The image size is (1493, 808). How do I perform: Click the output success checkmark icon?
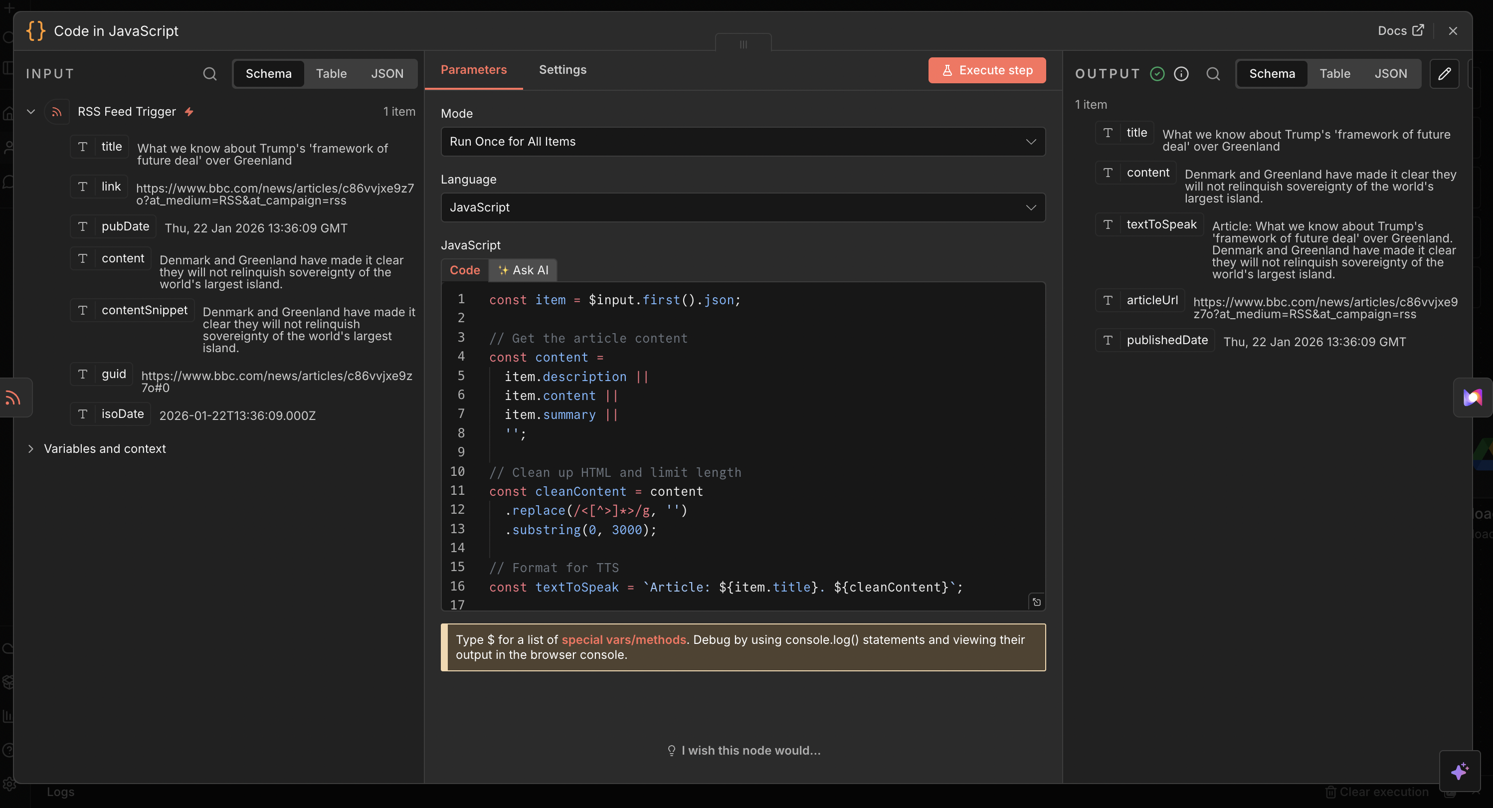point(1157,74)
